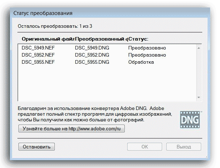Click the Статус преобразования title bar
Screen dimensions: 220x168
click(110, 13)
